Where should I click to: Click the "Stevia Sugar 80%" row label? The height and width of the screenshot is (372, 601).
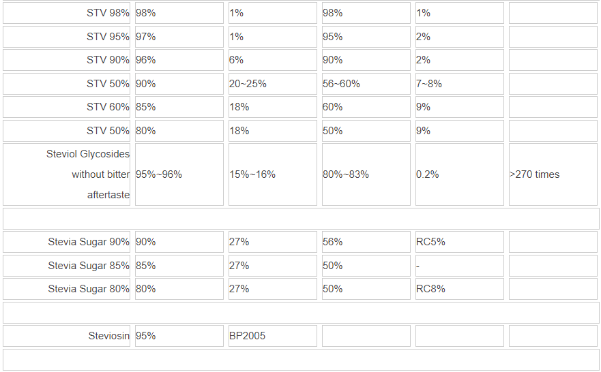coord(89,289)
